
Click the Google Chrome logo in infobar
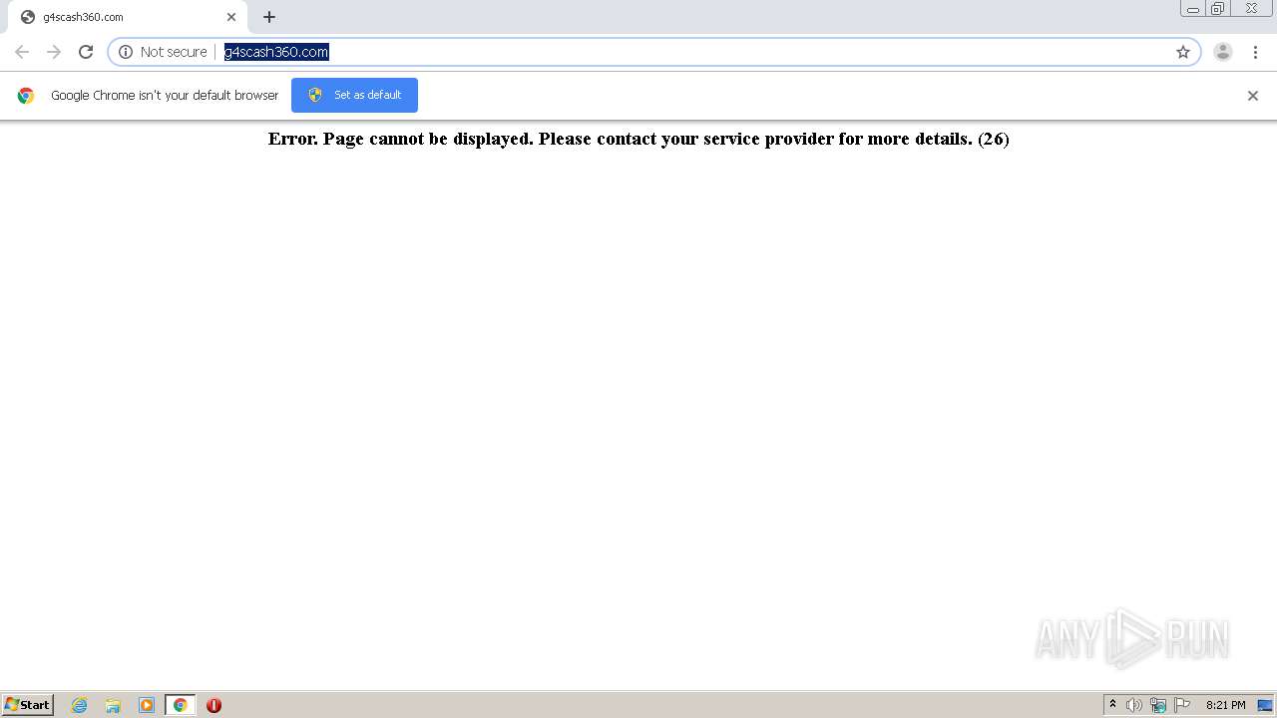[x=26, y=96]
